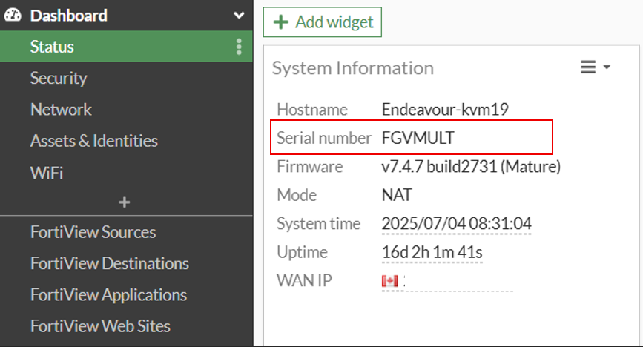Screen dimensions: 643x347
Task: Open FortiView Web Sites
Action: (100, 326)
